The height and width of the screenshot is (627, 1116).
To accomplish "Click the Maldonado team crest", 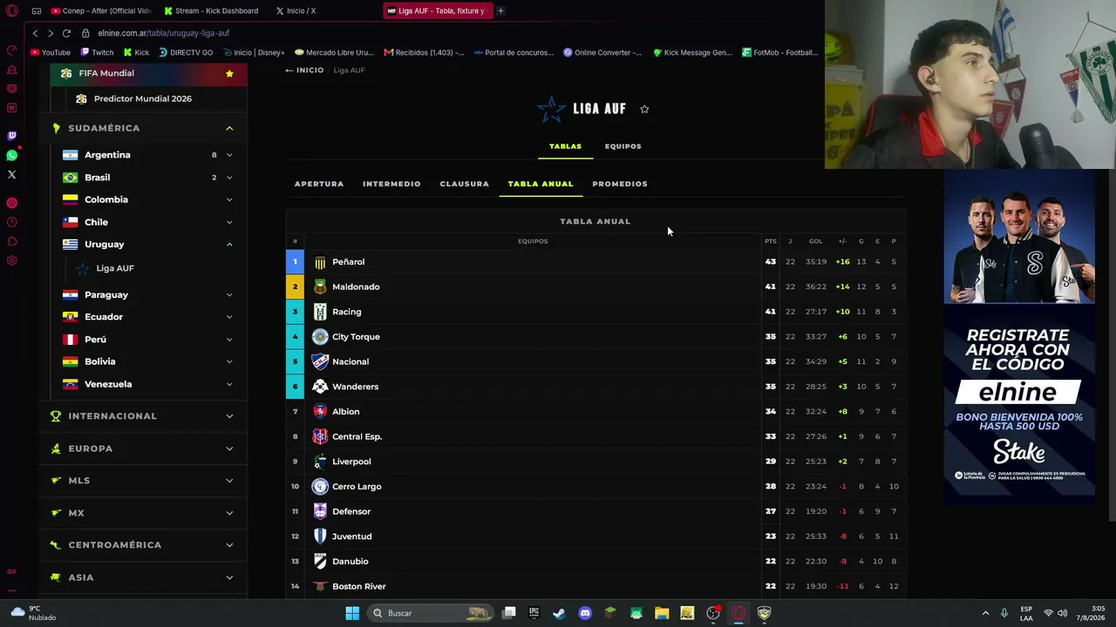I will [x=320, y=287].
